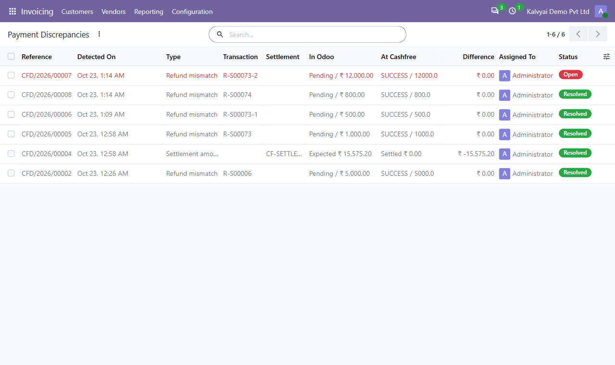Select checkbox for CFD/2026/00005

(11, 134)
